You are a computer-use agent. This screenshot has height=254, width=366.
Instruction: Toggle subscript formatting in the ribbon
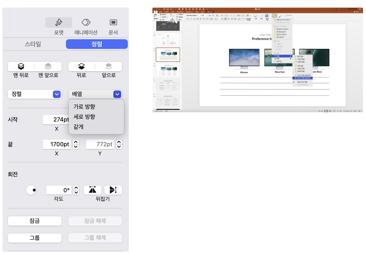[204, 19]
